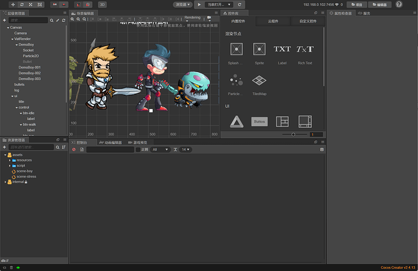Select the Camera node
Viewport: 418px width, 271px height.
[21, 33]
